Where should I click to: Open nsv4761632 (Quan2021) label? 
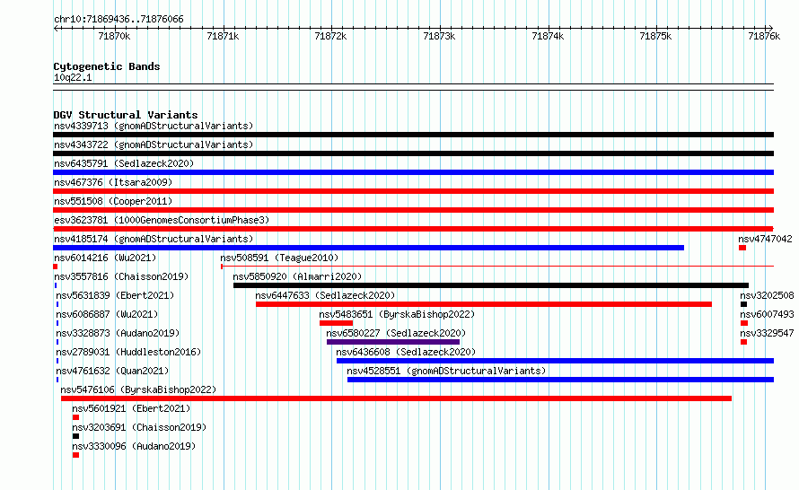click(112, 371)
